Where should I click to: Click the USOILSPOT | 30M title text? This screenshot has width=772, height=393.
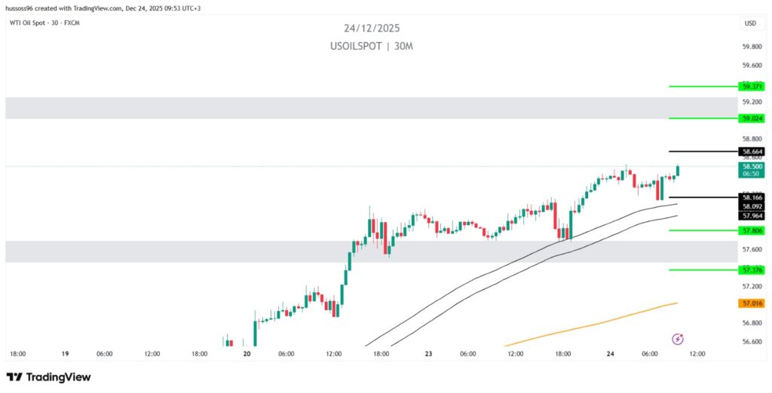tap(372, 46)
